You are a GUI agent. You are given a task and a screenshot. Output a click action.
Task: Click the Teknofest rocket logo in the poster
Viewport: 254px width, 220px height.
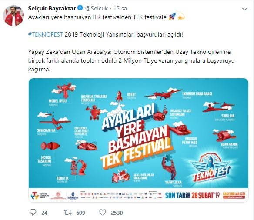point(211,168)
